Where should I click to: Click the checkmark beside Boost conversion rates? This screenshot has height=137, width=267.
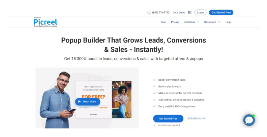(x=155, y=80)
